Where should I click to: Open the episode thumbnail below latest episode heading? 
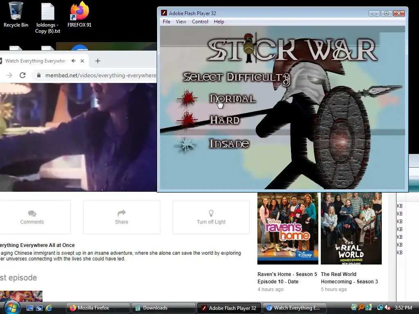[21, 296]
